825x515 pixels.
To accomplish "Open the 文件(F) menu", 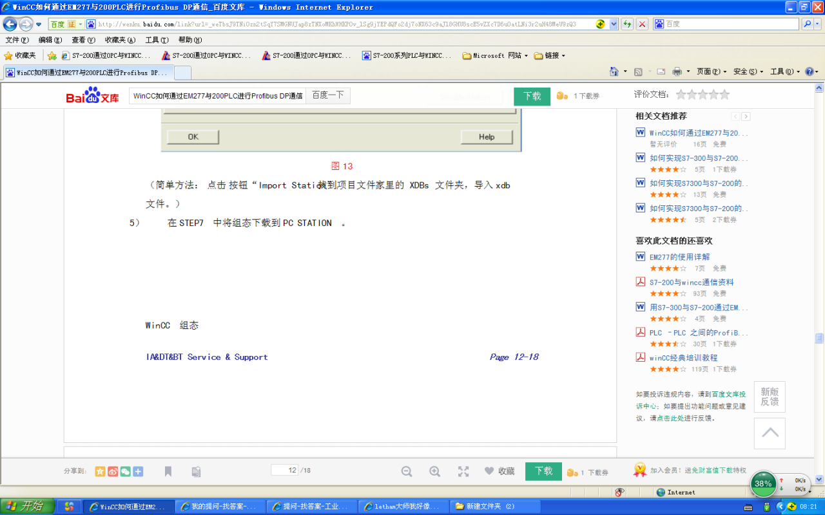I will click(x=17, y=40).
